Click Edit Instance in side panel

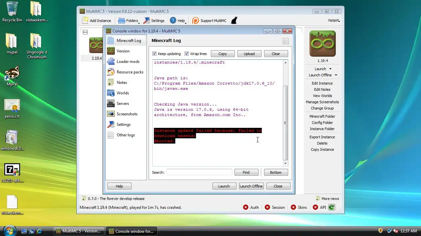(x=322, y=83)
